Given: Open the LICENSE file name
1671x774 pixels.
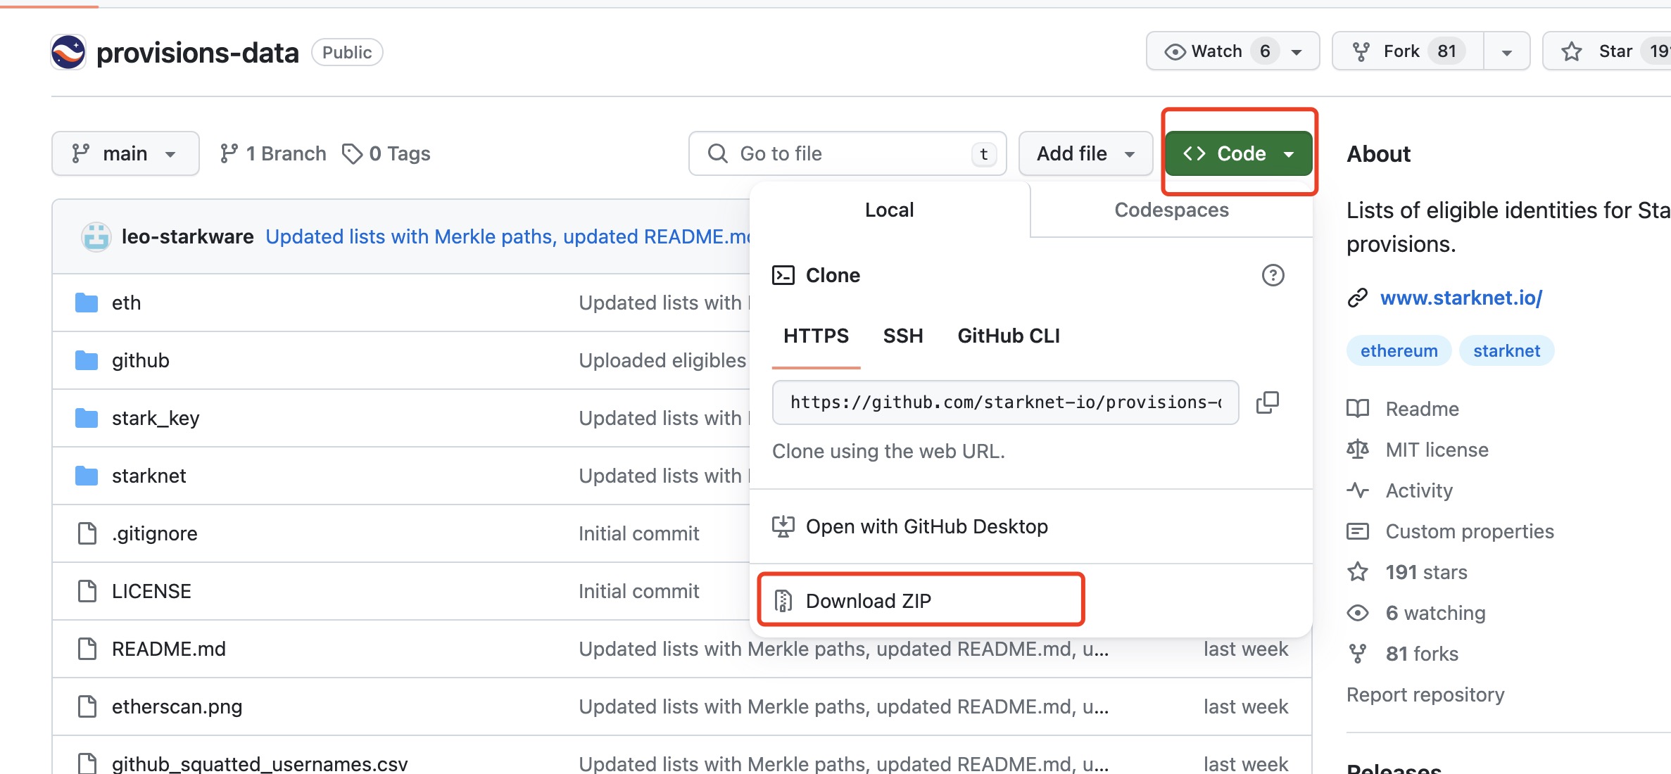Looking at the screenshot, I should pyautogui.click(x=151, y=592).
